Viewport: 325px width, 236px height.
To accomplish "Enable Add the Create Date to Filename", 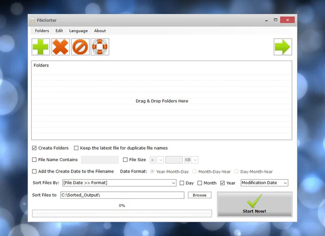I will (34, 172).
